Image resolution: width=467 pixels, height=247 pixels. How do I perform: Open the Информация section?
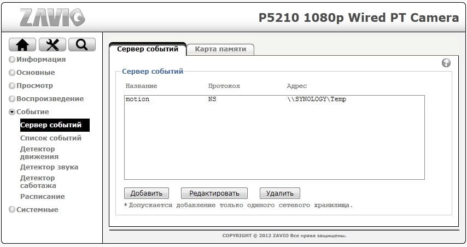pos(41,59)
